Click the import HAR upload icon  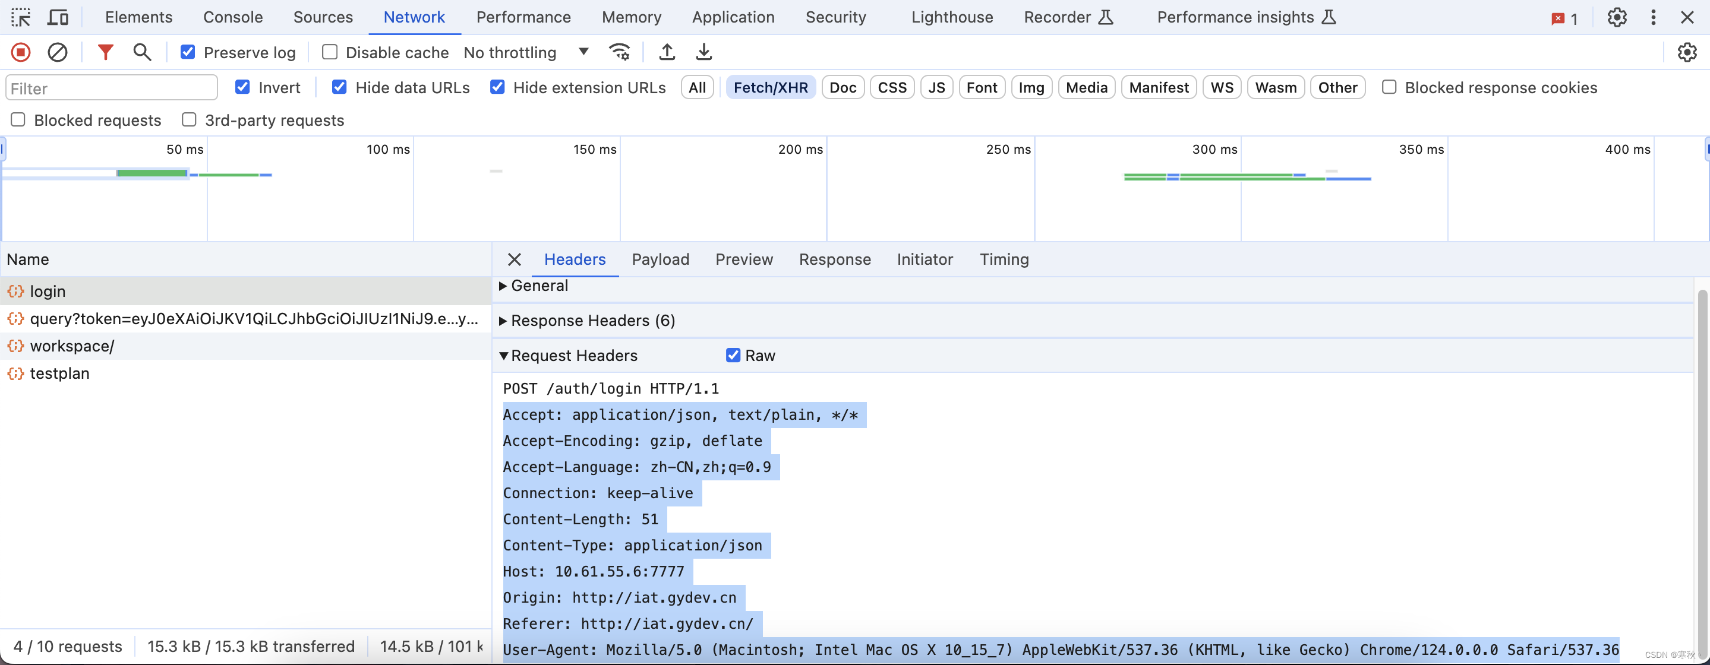click(x=667, y=52)
